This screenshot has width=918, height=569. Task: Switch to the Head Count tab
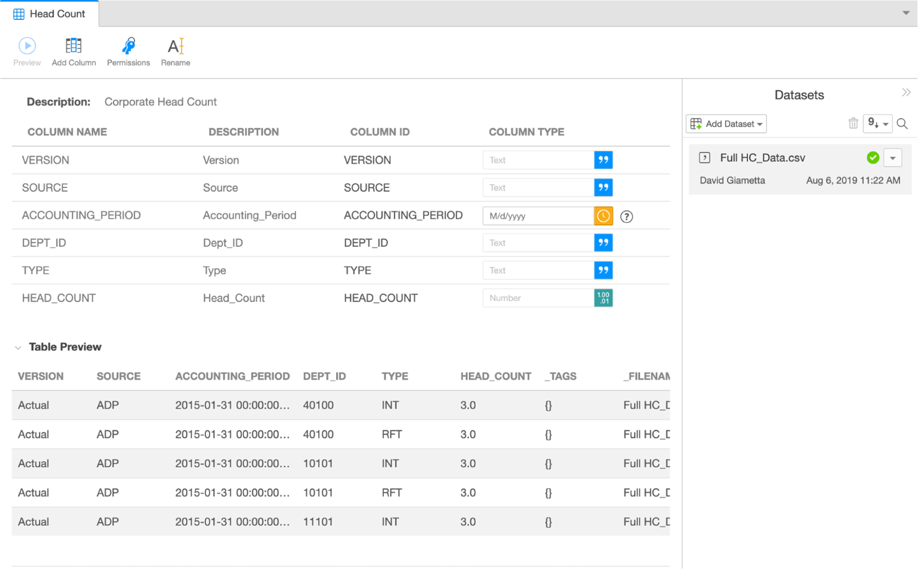pyautogui.click(x=50, y=13)
